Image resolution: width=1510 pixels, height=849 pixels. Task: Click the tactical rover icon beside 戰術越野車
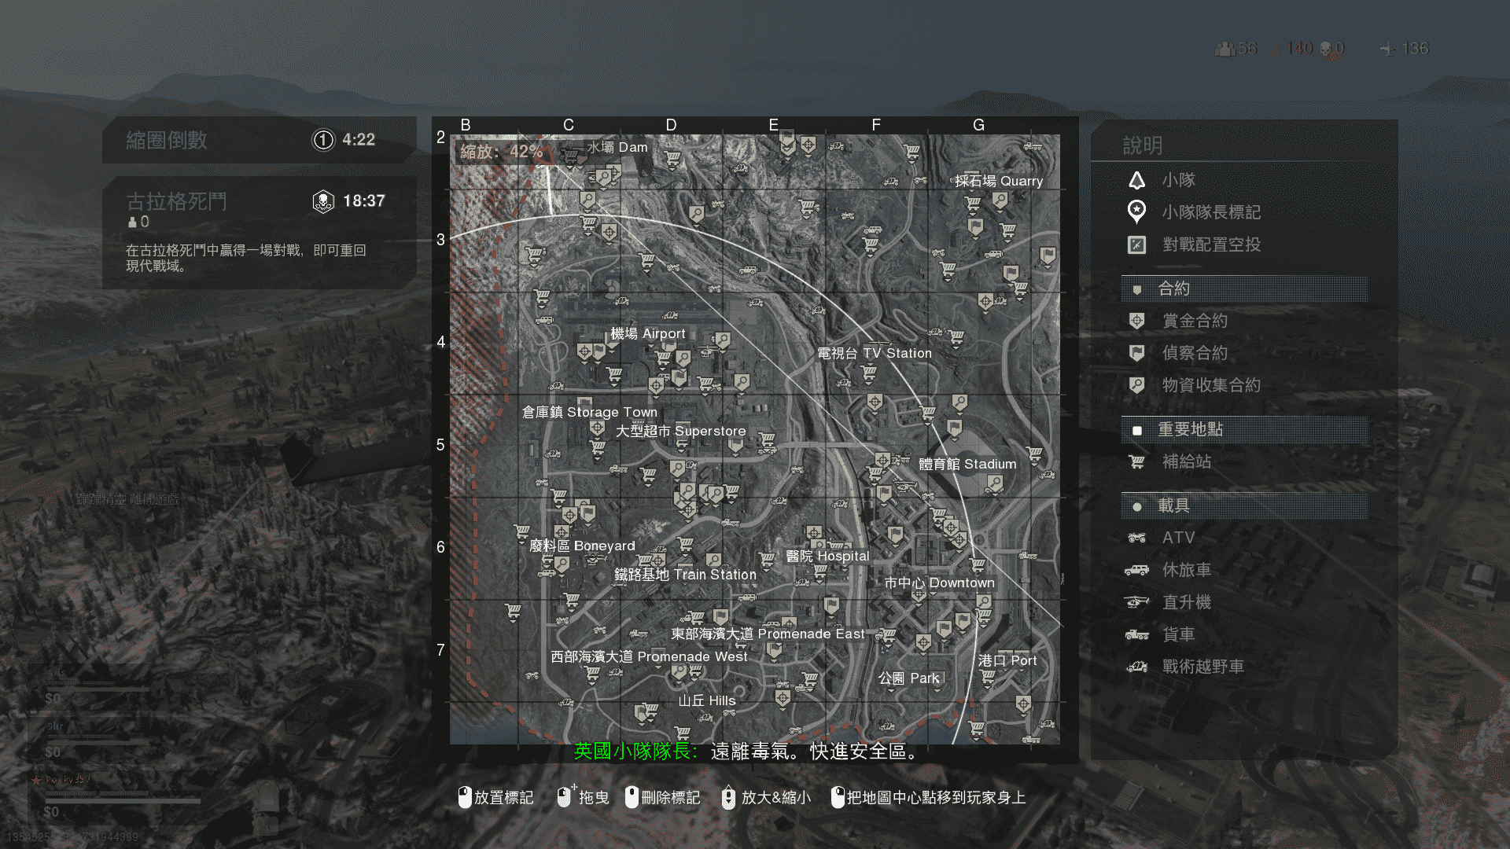click(x=1136, y=667)
